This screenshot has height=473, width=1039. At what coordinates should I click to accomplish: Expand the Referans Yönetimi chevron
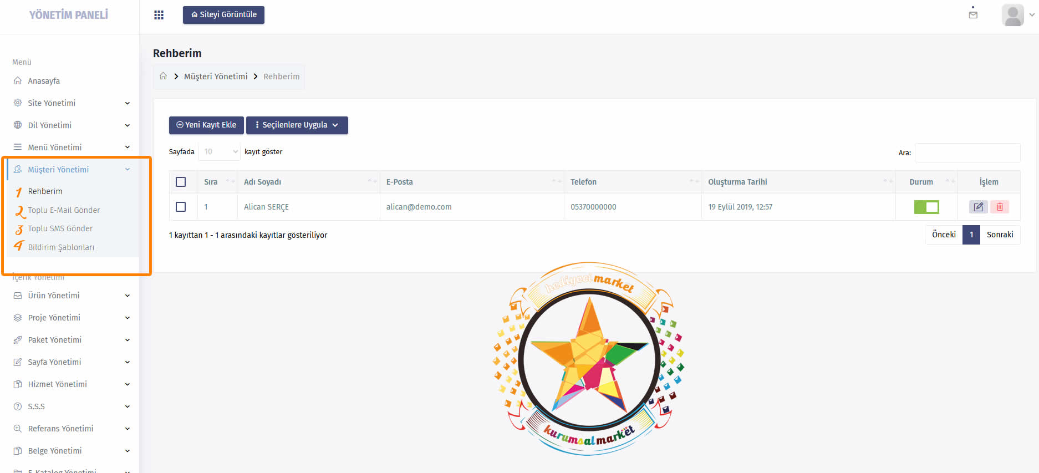pyautogui.click(x=128, y=429)
